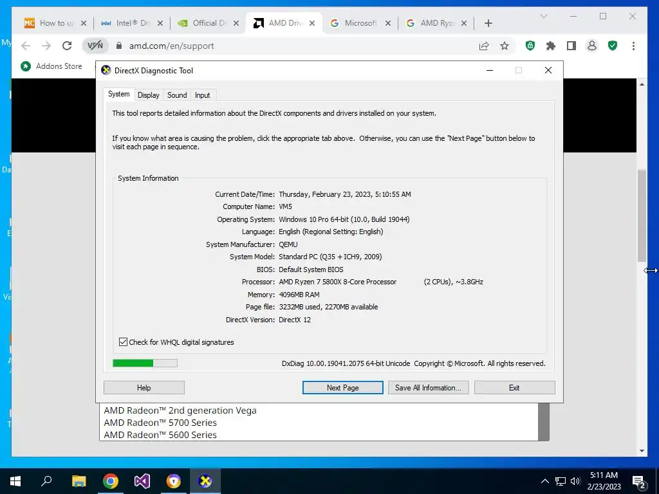Open Visual Studio from taskbar
Viewport: 659px width, 494px height.
(x=142, y=481)
